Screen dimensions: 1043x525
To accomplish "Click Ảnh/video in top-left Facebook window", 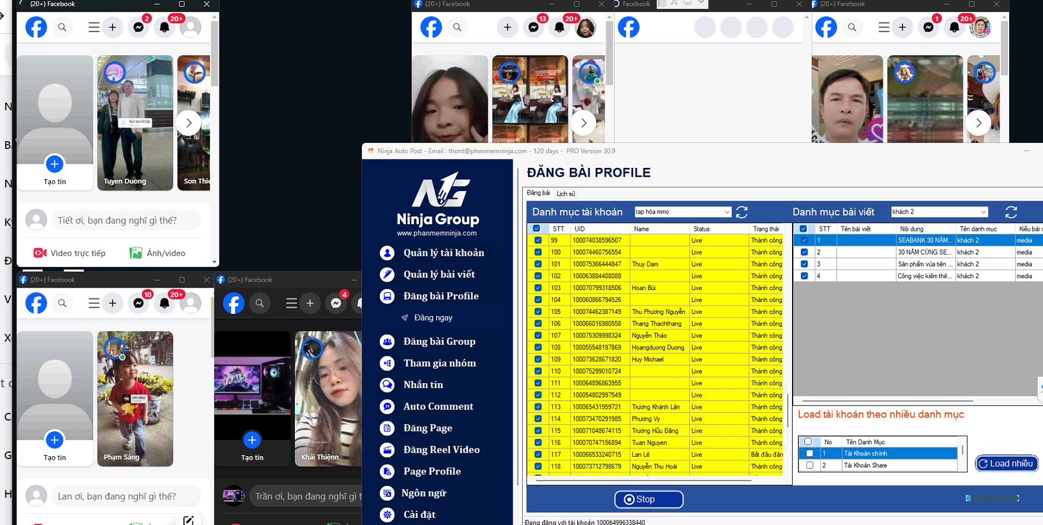I will 157,253.
